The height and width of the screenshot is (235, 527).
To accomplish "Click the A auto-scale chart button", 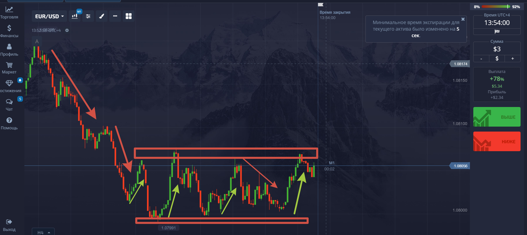I will [37, 42].
